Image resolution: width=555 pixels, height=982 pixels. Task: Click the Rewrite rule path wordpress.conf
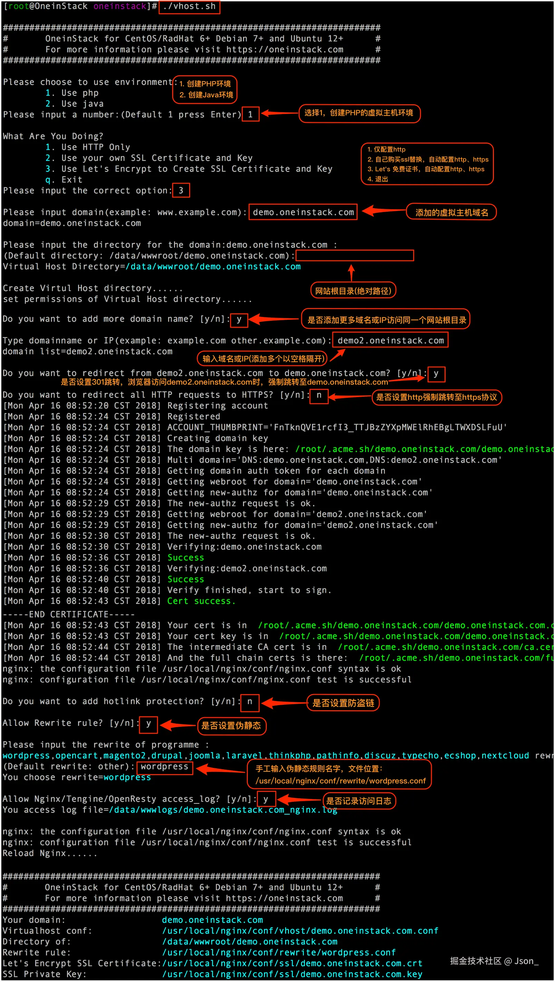pos(279,952)
